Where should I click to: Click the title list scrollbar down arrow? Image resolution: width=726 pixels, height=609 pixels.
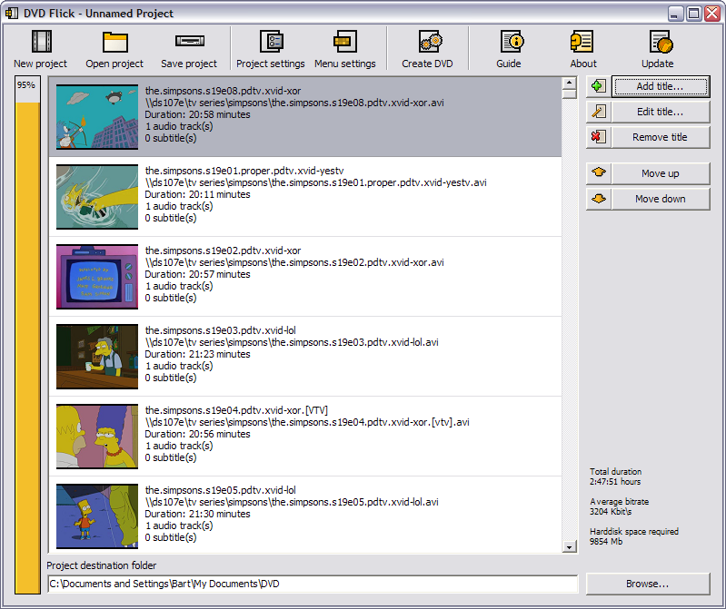569,547
